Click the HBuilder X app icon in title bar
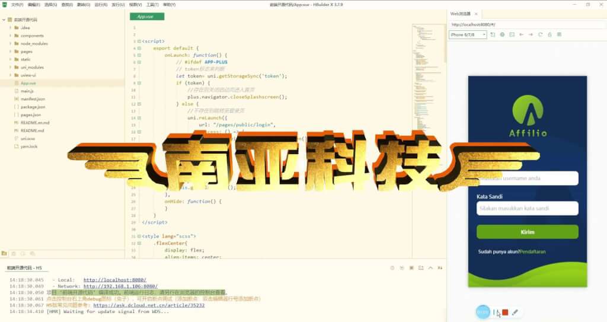Viewport: 607px width, 322px height. [4, 5]
